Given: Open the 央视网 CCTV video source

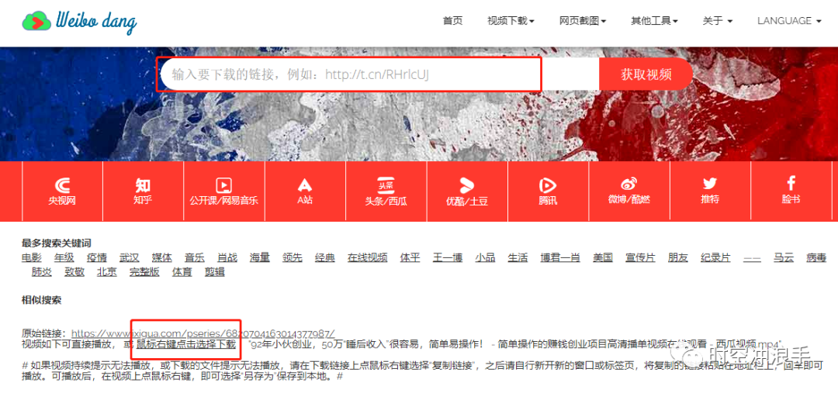Looking at the screenshot, I should point(63,191).
